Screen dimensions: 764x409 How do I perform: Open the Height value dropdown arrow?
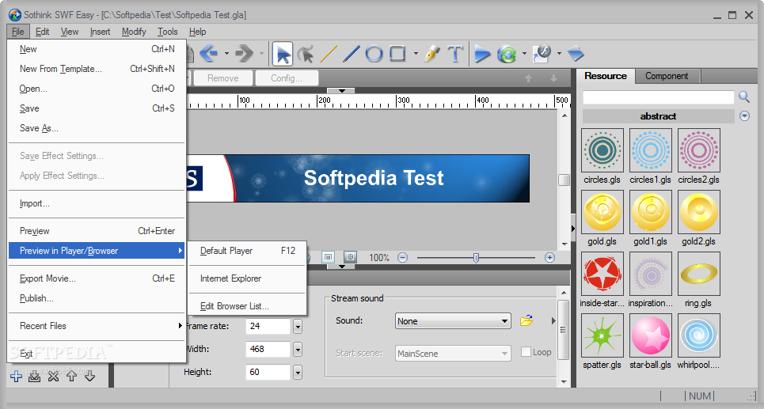pos(298,373)
